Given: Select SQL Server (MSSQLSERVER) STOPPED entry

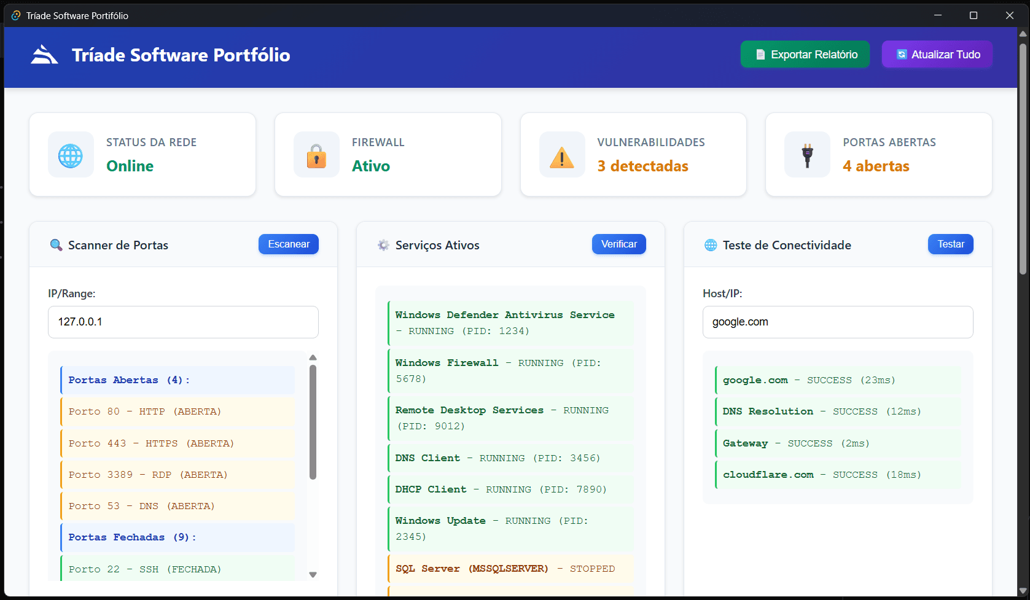Looking at the screenshot, I should pyautogui.click(x=510, y=569).
